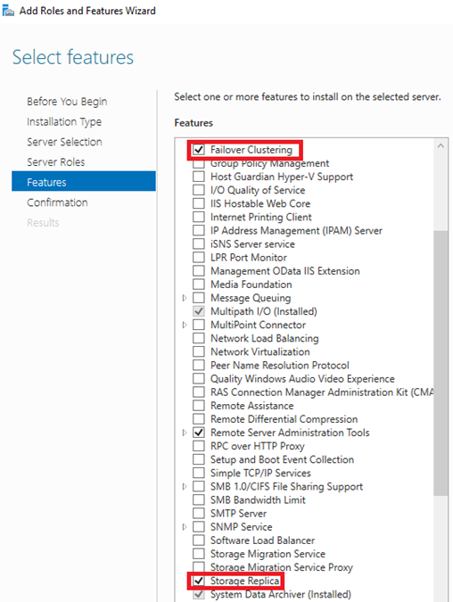Enable the Network Load Balancing feature

(199, 338)
